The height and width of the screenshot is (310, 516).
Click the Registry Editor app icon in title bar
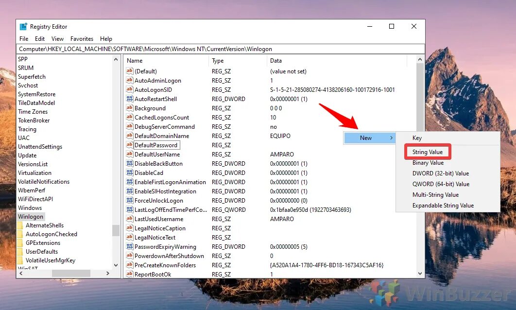click(x=23, y=27)
